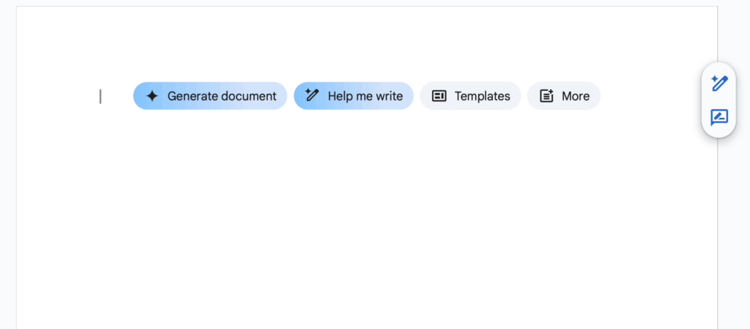Screen dimensions: 750x329
Task: Expand the More options chip
Action: click(563, 96)
